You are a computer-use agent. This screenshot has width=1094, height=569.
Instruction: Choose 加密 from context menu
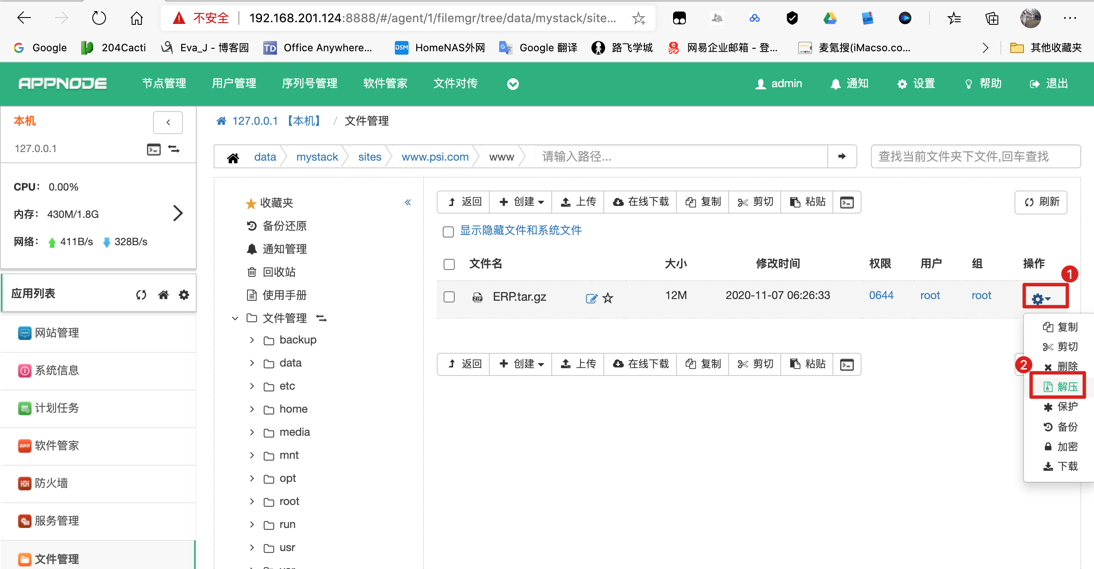tap(1060, 446)
